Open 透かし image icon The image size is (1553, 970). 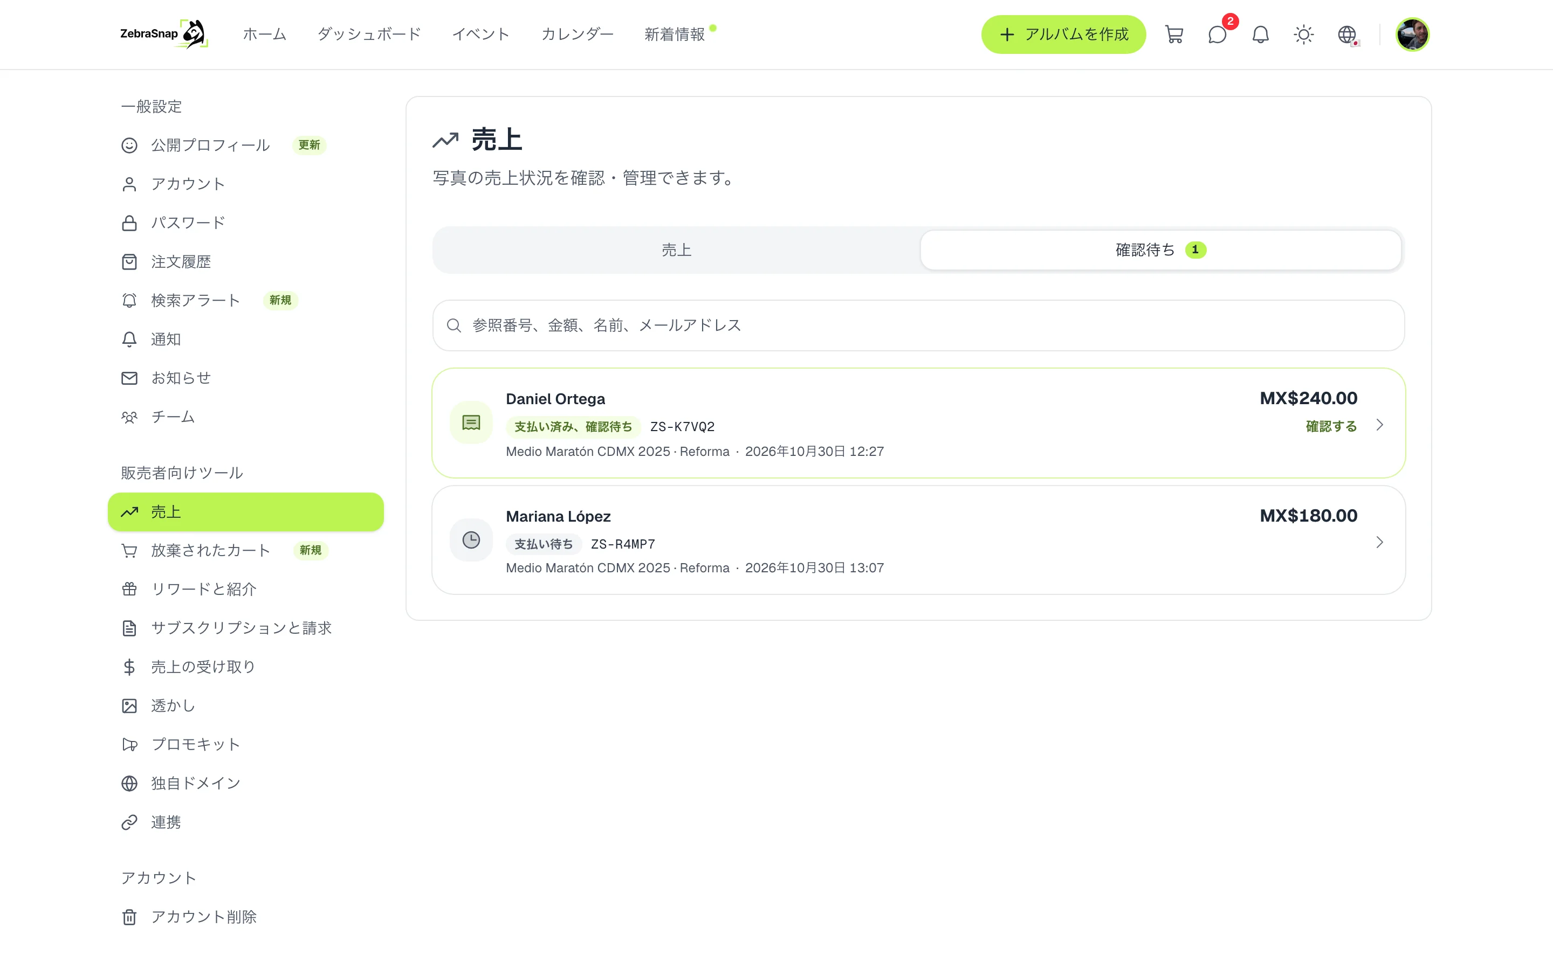click(x=129, y=706)
